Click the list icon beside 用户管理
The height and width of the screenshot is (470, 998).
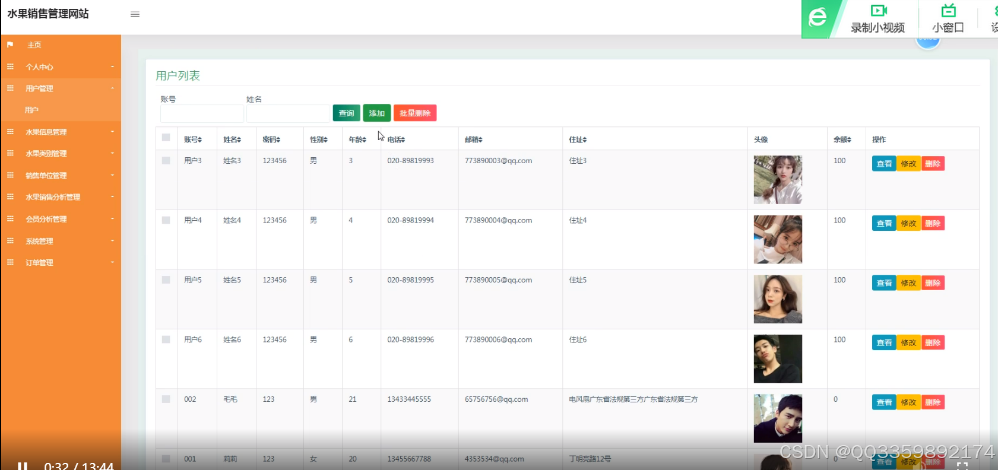[x=10, y=88]
